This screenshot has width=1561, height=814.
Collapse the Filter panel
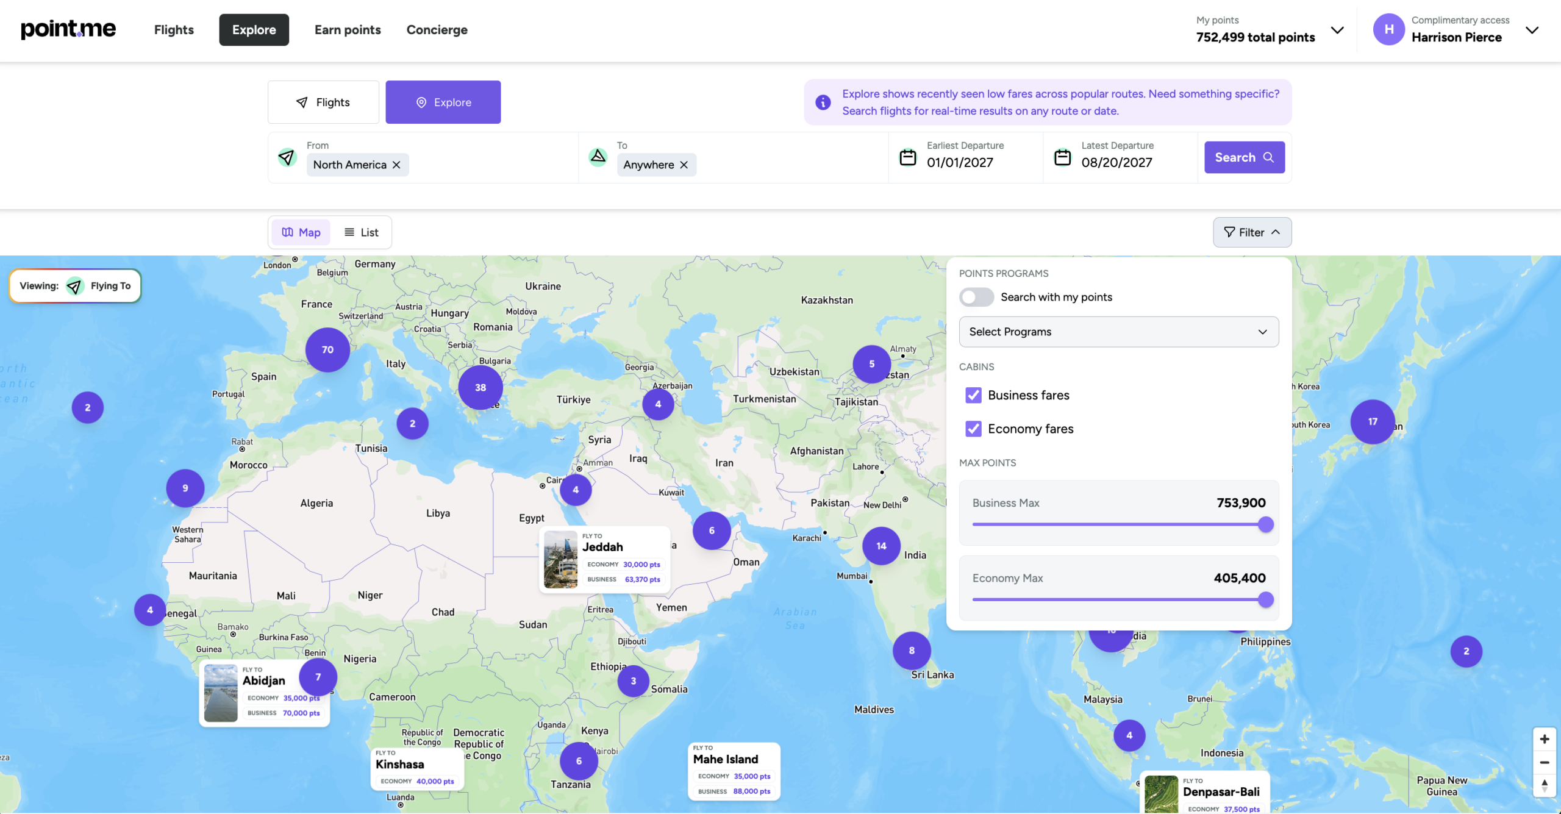[x=1252, y=232]
